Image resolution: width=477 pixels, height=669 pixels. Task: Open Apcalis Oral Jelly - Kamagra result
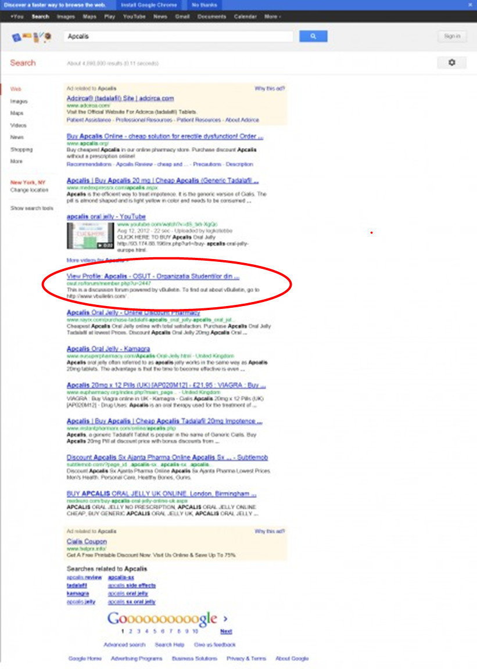(x=108, y=349)
